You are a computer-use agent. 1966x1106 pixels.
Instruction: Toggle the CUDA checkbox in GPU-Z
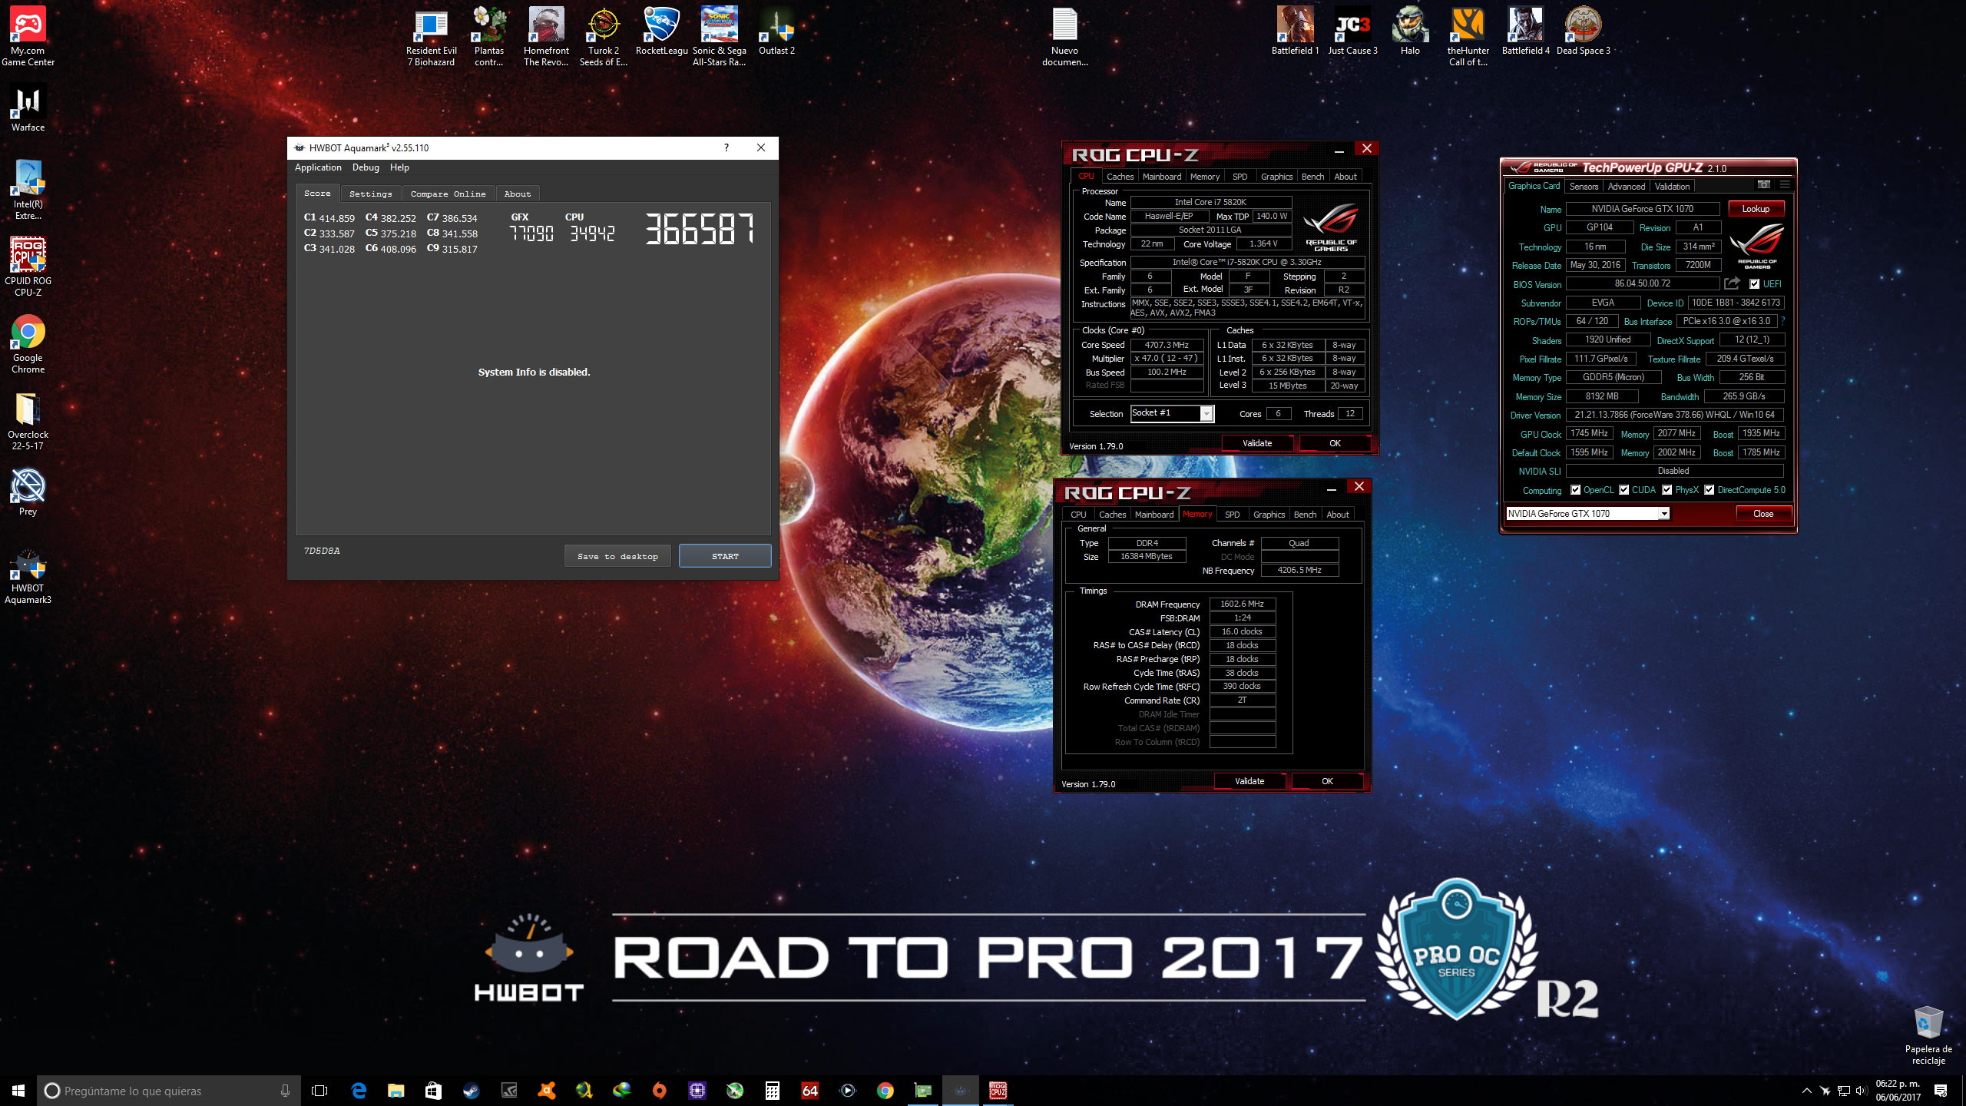point(1624,490)
